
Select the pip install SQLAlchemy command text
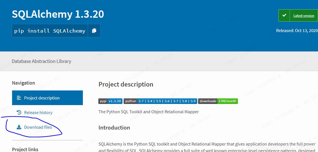50,31
